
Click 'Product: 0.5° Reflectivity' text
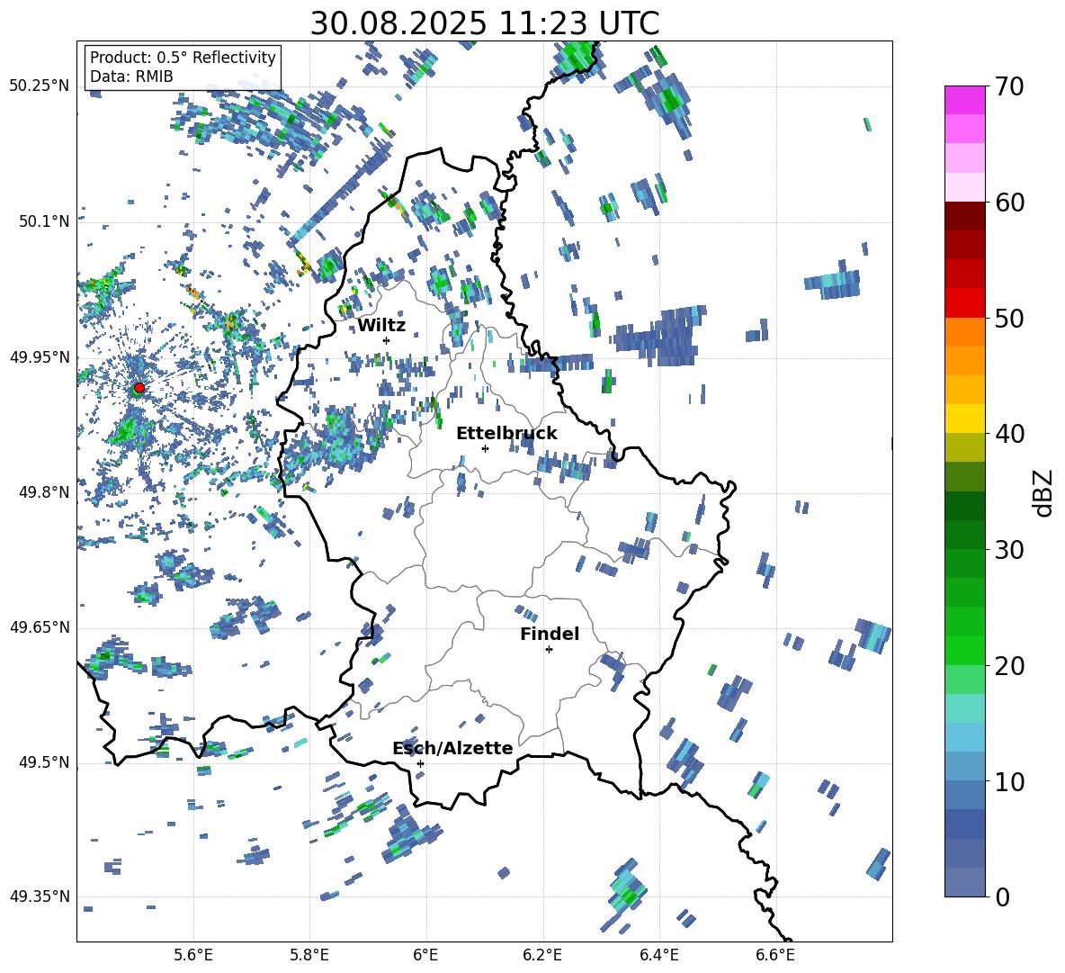click(183, 57)
